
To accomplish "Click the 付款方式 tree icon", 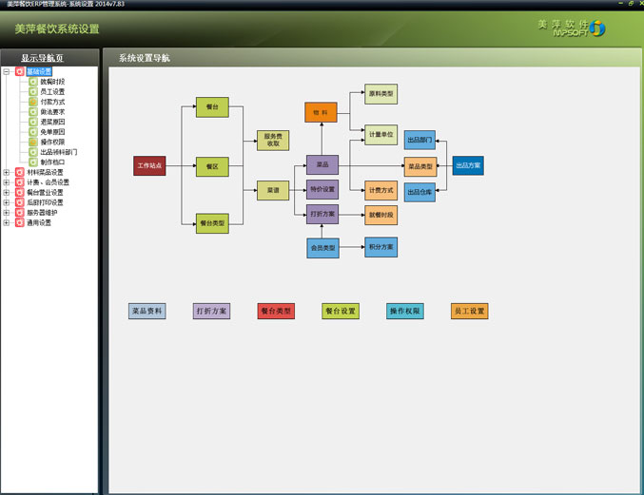I will click(x=33, y=102).
